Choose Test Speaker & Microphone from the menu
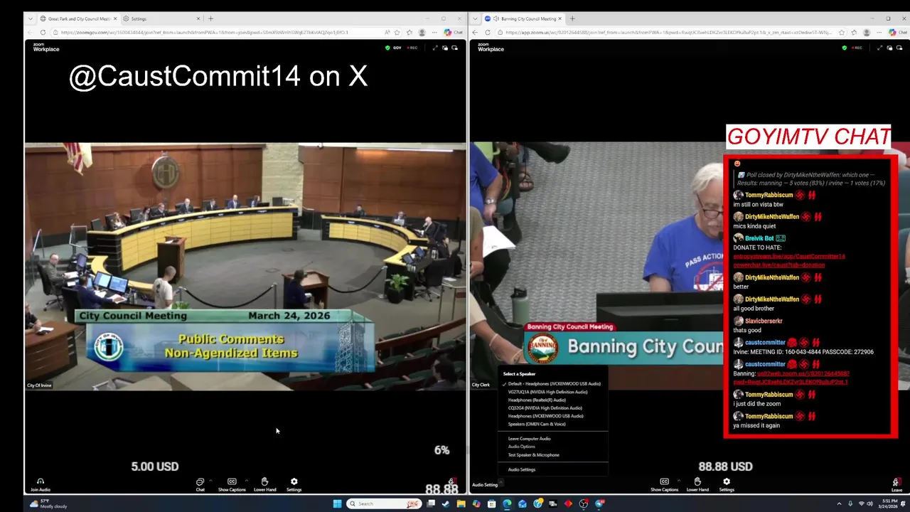 pos(533,455)
